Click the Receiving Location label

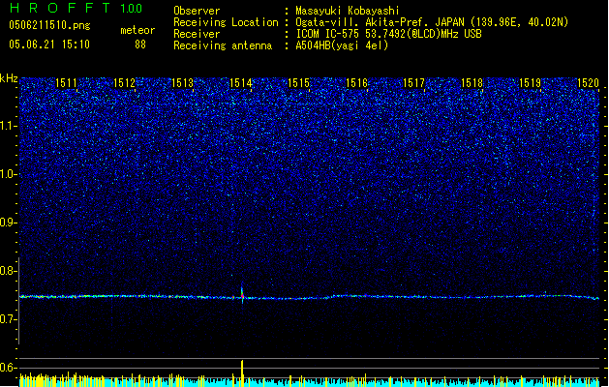tap(226, 22)
